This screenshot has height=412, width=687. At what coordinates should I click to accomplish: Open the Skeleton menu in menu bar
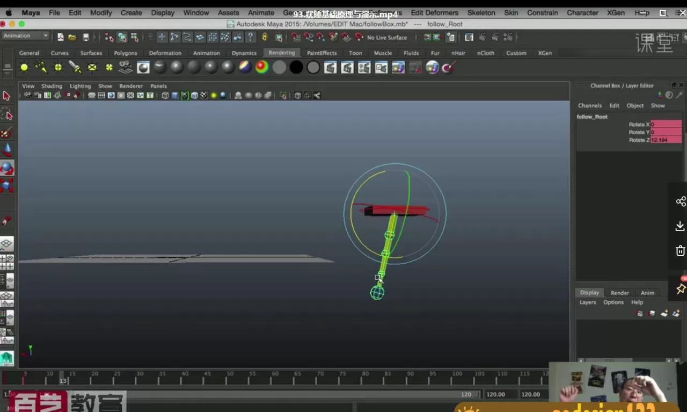[481, 12]
